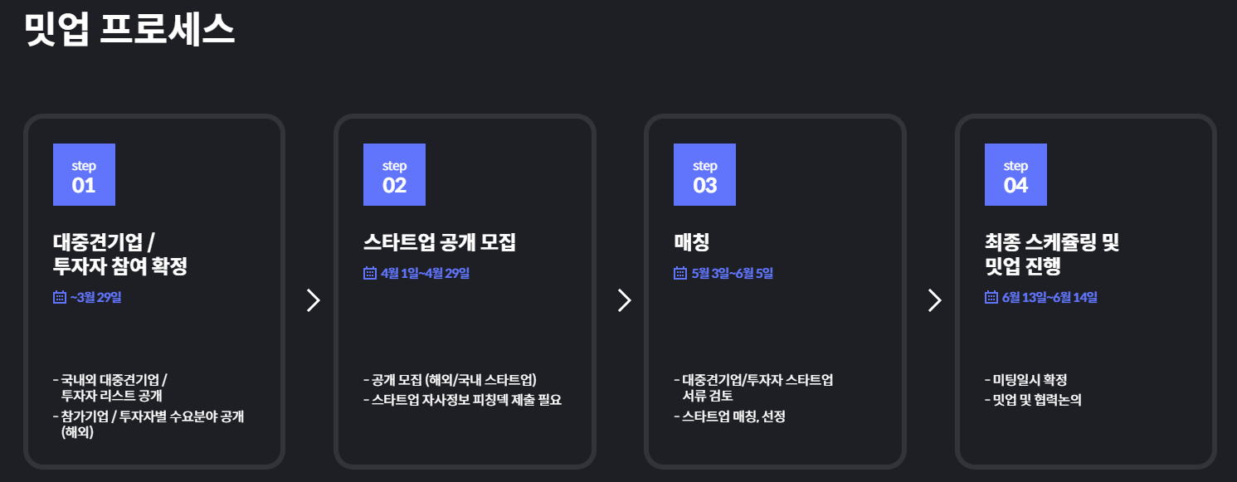
Task: Click the arrow between step 01 and 02
Action: pos(313,300)
